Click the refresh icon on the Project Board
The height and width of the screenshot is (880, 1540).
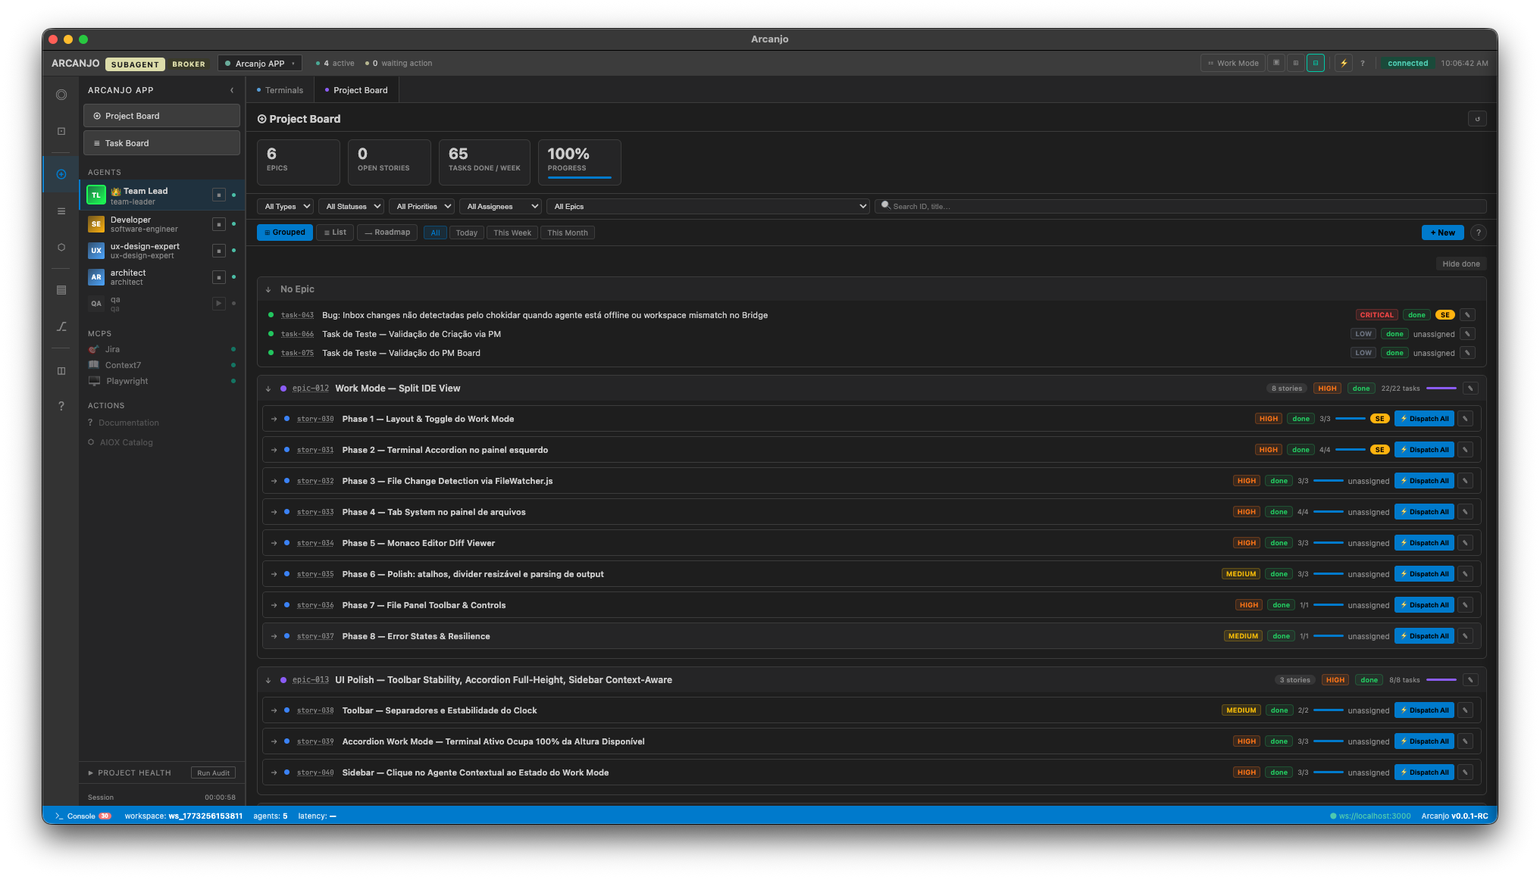pyautogui.click(x=1477, y=118)
